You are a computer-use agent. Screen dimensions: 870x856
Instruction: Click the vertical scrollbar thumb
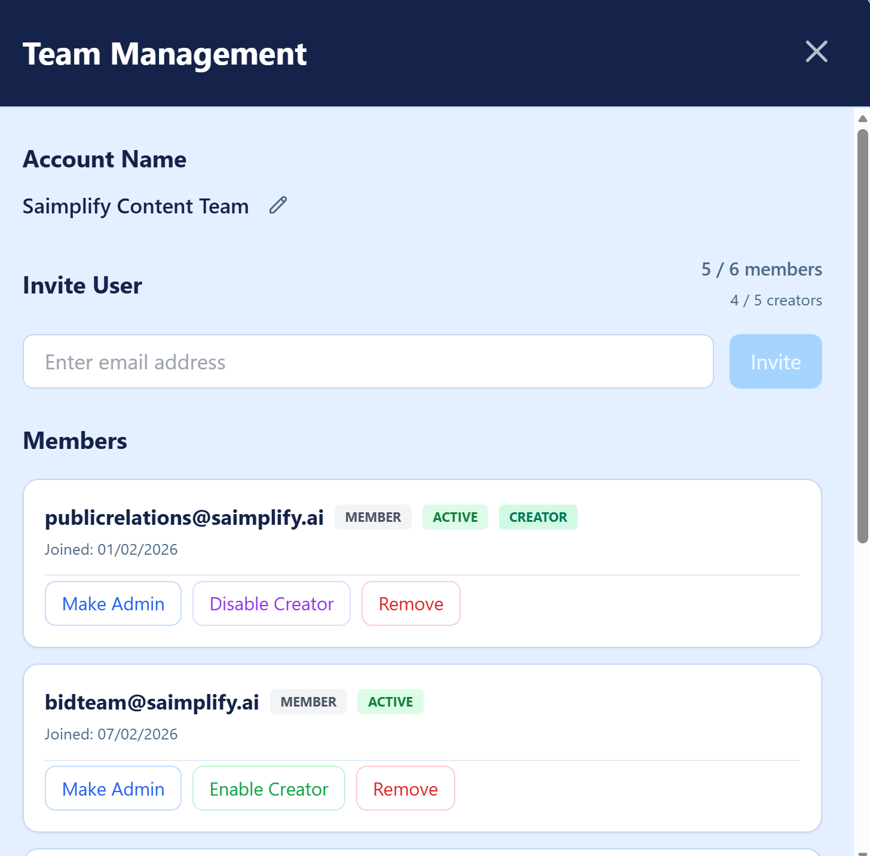(x=862, y=336)
